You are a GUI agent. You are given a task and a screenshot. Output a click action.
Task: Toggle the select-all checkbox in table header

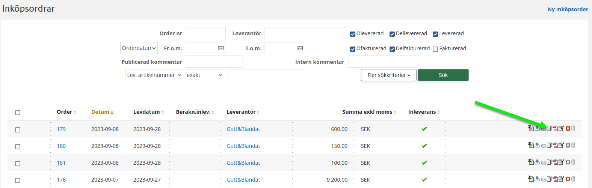(x=18, y=113)
